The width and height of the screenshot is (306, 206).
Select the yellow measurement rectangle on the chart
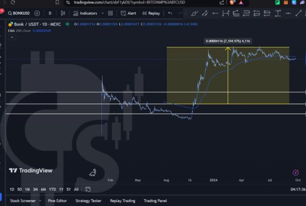pos(228,75)
